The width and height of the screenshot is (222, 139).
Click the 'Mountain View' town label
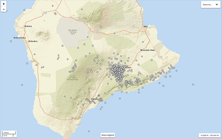(147, 50)
